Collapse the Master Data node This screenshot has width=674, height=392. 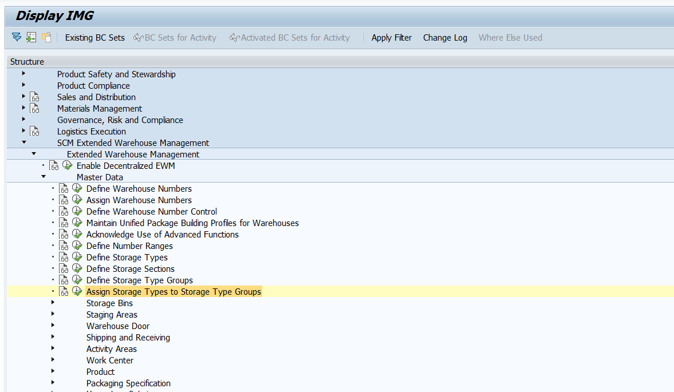click(44, 176)
